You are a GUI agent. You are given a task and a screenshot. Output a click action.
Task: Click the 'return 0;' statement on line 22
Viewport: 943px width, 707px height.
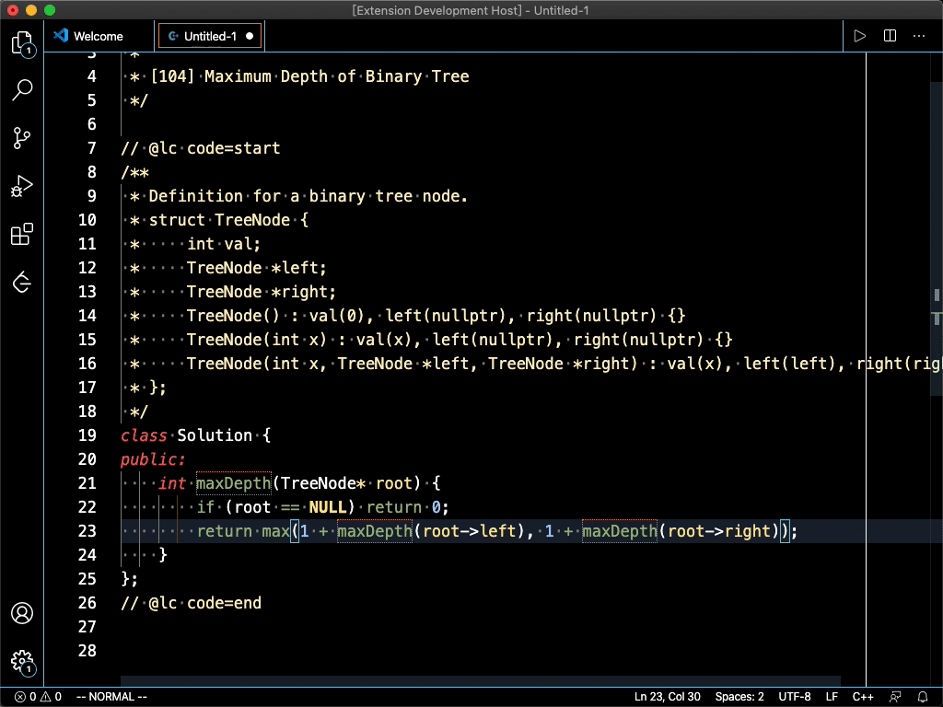tap(408, 507)
